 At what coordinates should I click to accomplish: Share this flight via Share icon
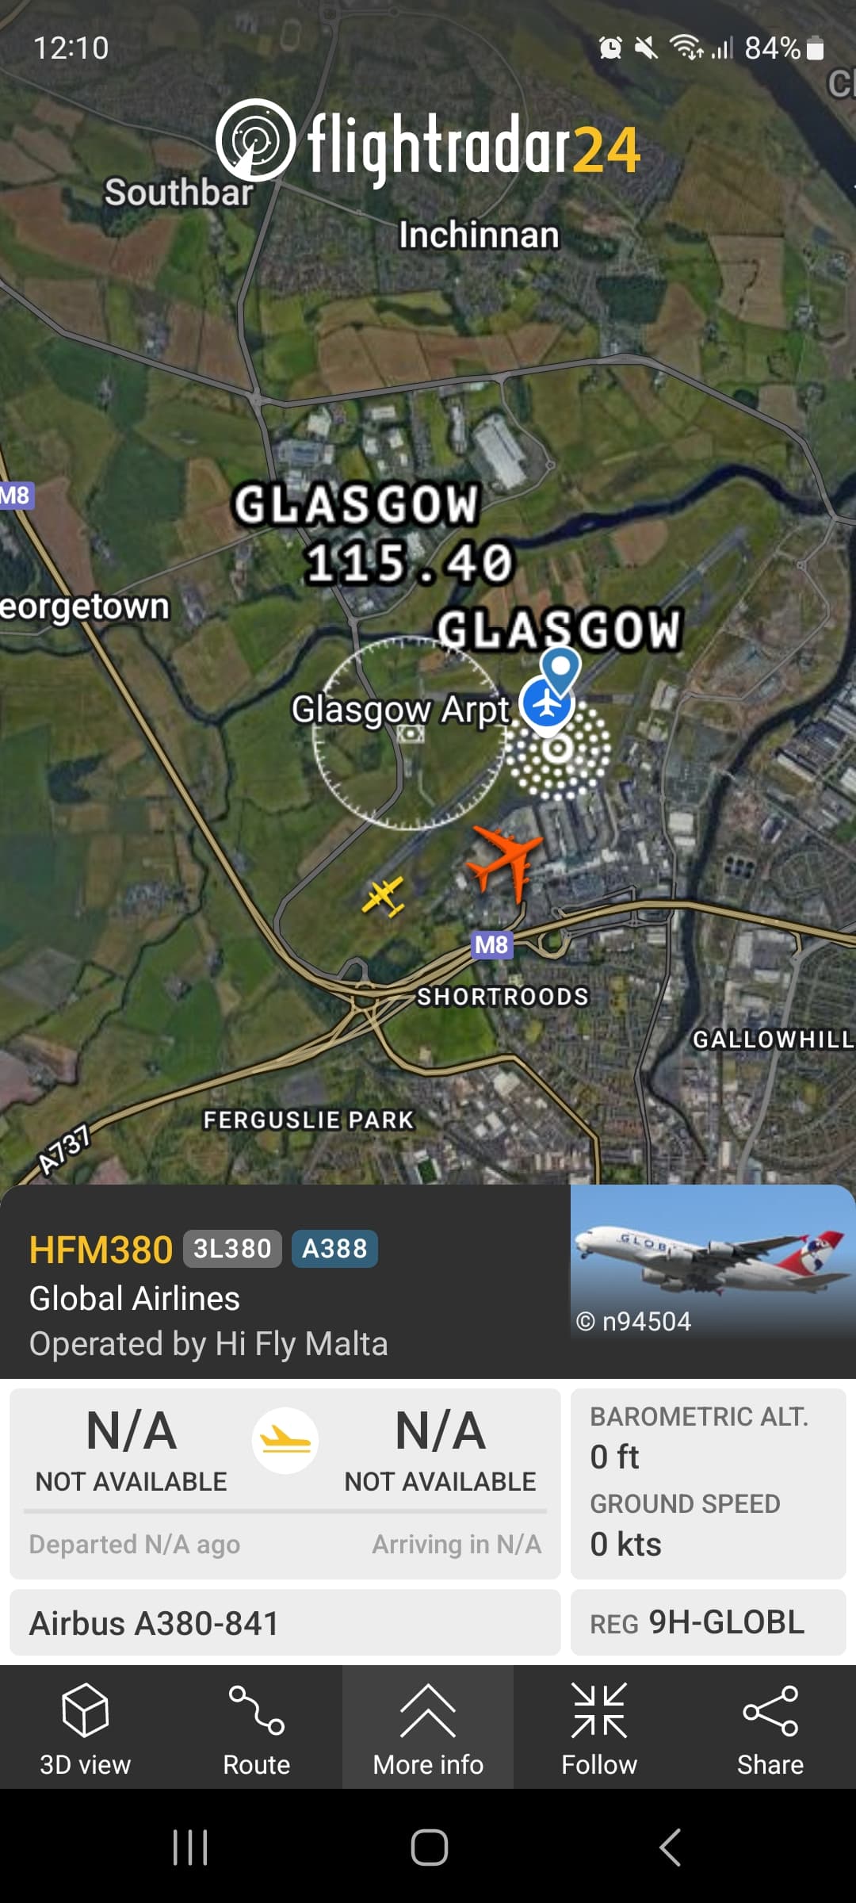(x=770, y=1727)
